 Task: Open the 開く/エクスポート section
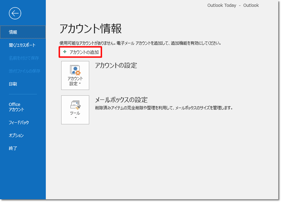point(23,45)
